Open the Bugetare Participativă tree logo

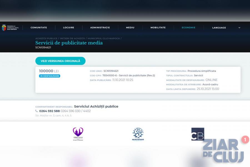click(x=138, y=134)
